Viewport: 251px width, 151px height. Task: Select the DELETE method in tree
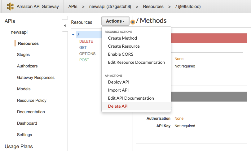pos(86,41)
